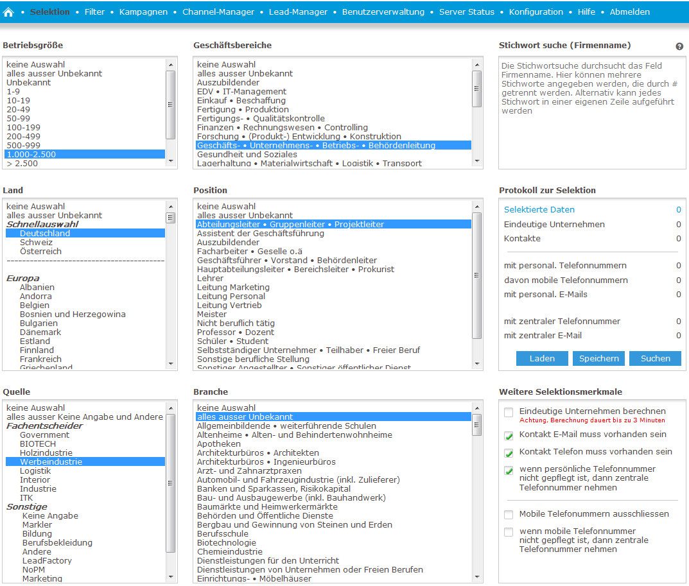The height and width of the screenshot is (586, 689).
Task: Click up arrow of Branche scrollbar
Action: coord(476,408)
